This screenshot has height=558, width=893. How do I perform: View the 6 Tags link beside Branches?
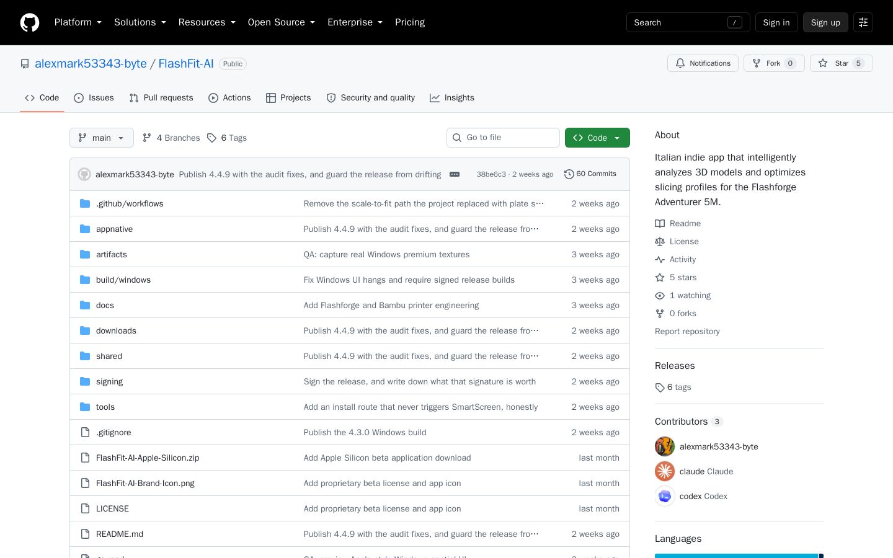click(x=227, y=138)
